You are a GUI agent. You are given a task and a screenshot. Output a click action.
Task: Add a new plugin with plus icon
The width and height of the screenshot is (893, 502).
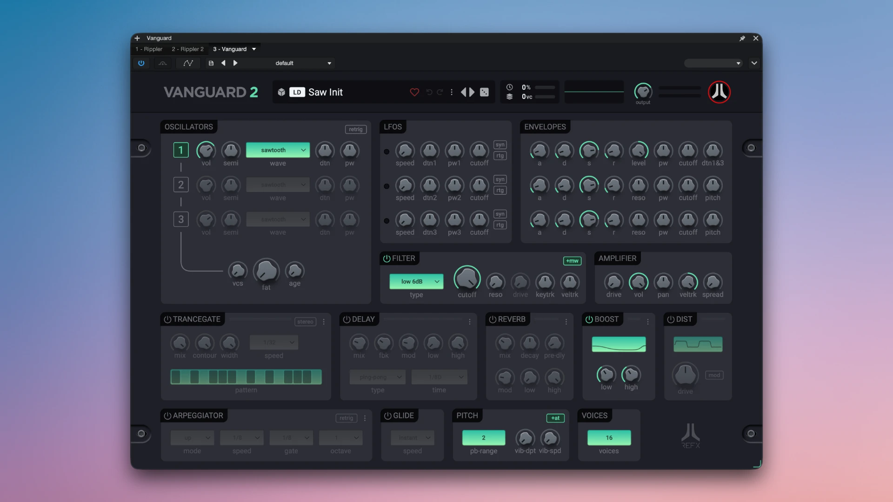coord(137,38)
